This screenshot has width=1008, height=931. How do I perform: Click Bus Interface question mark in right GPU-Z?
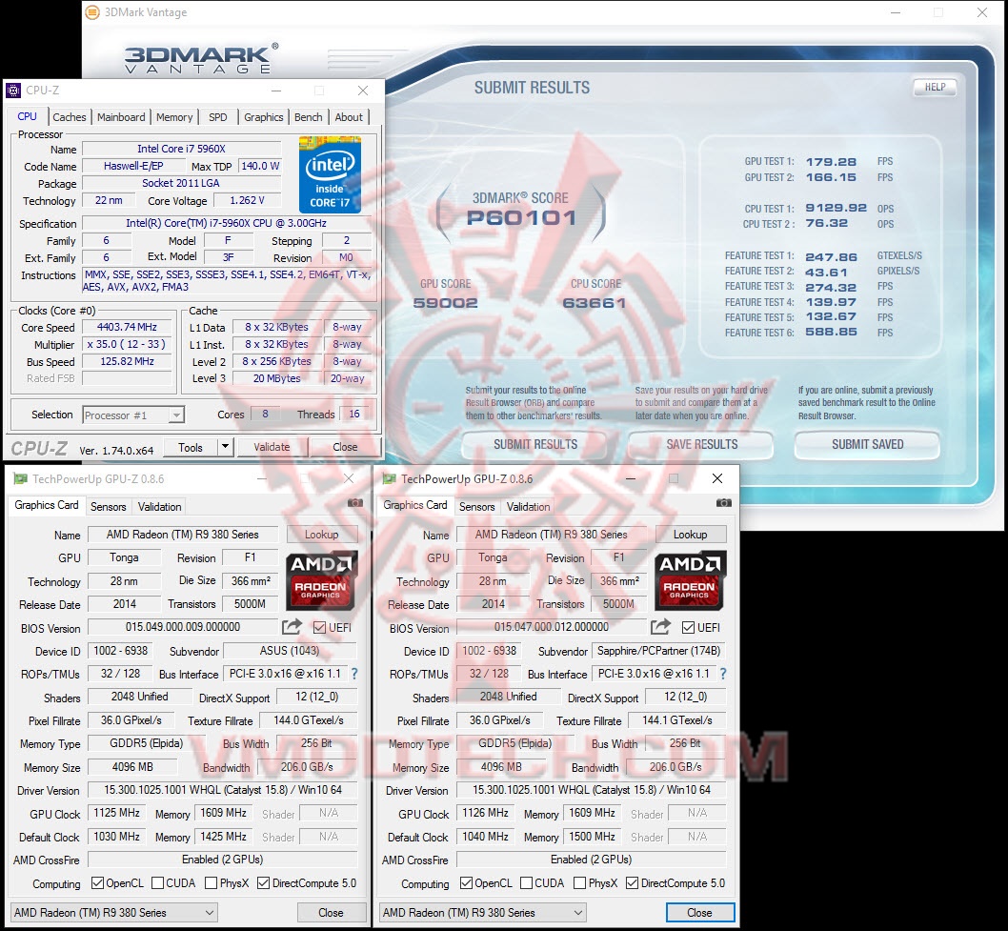[723, 674]
